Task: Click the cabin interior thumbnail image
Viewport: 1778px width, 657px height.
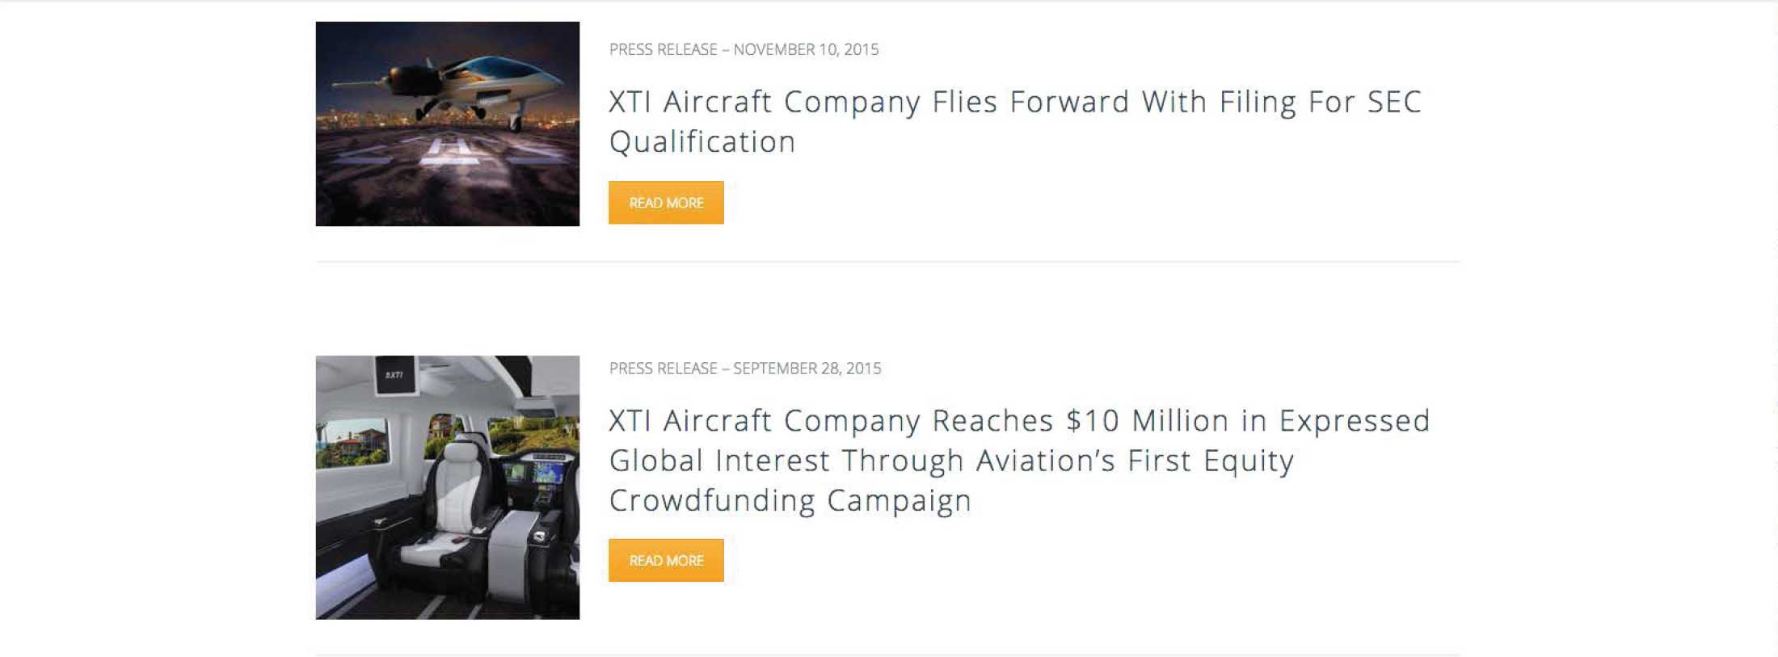Action: (447, 487)
